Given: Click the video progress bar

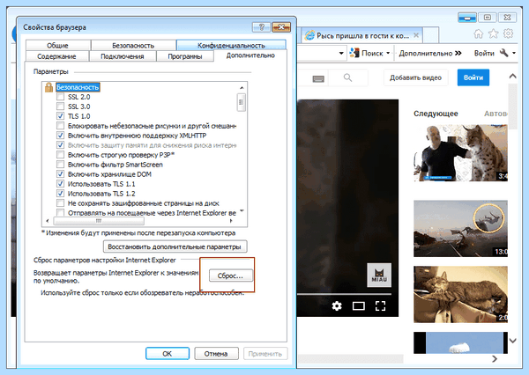Looking at the screenshot, I should [344, 294].
